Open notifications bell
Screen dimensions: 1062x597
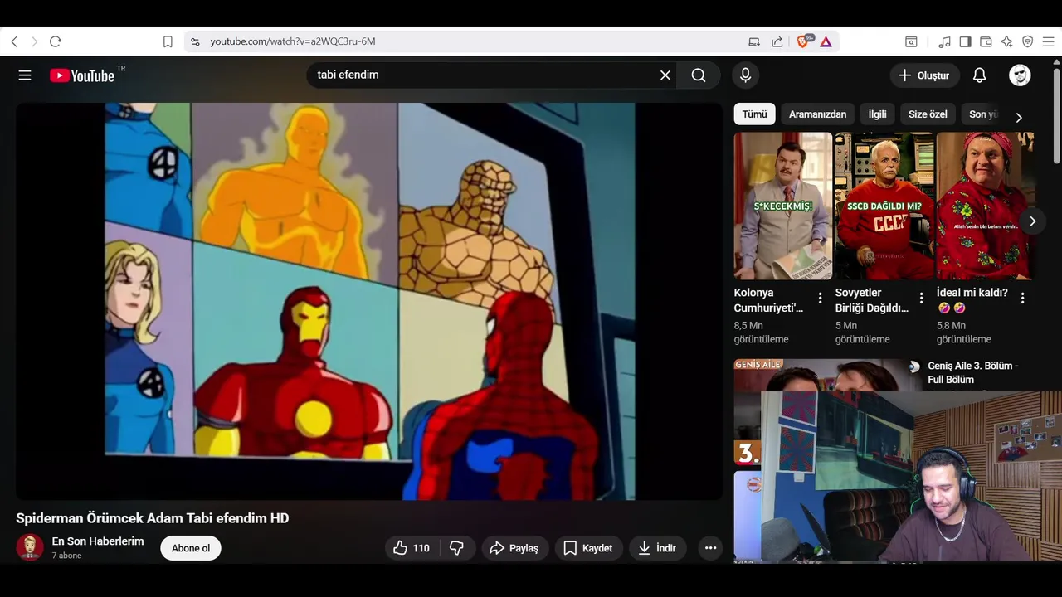pyautogui.click(x=979, y=75)
